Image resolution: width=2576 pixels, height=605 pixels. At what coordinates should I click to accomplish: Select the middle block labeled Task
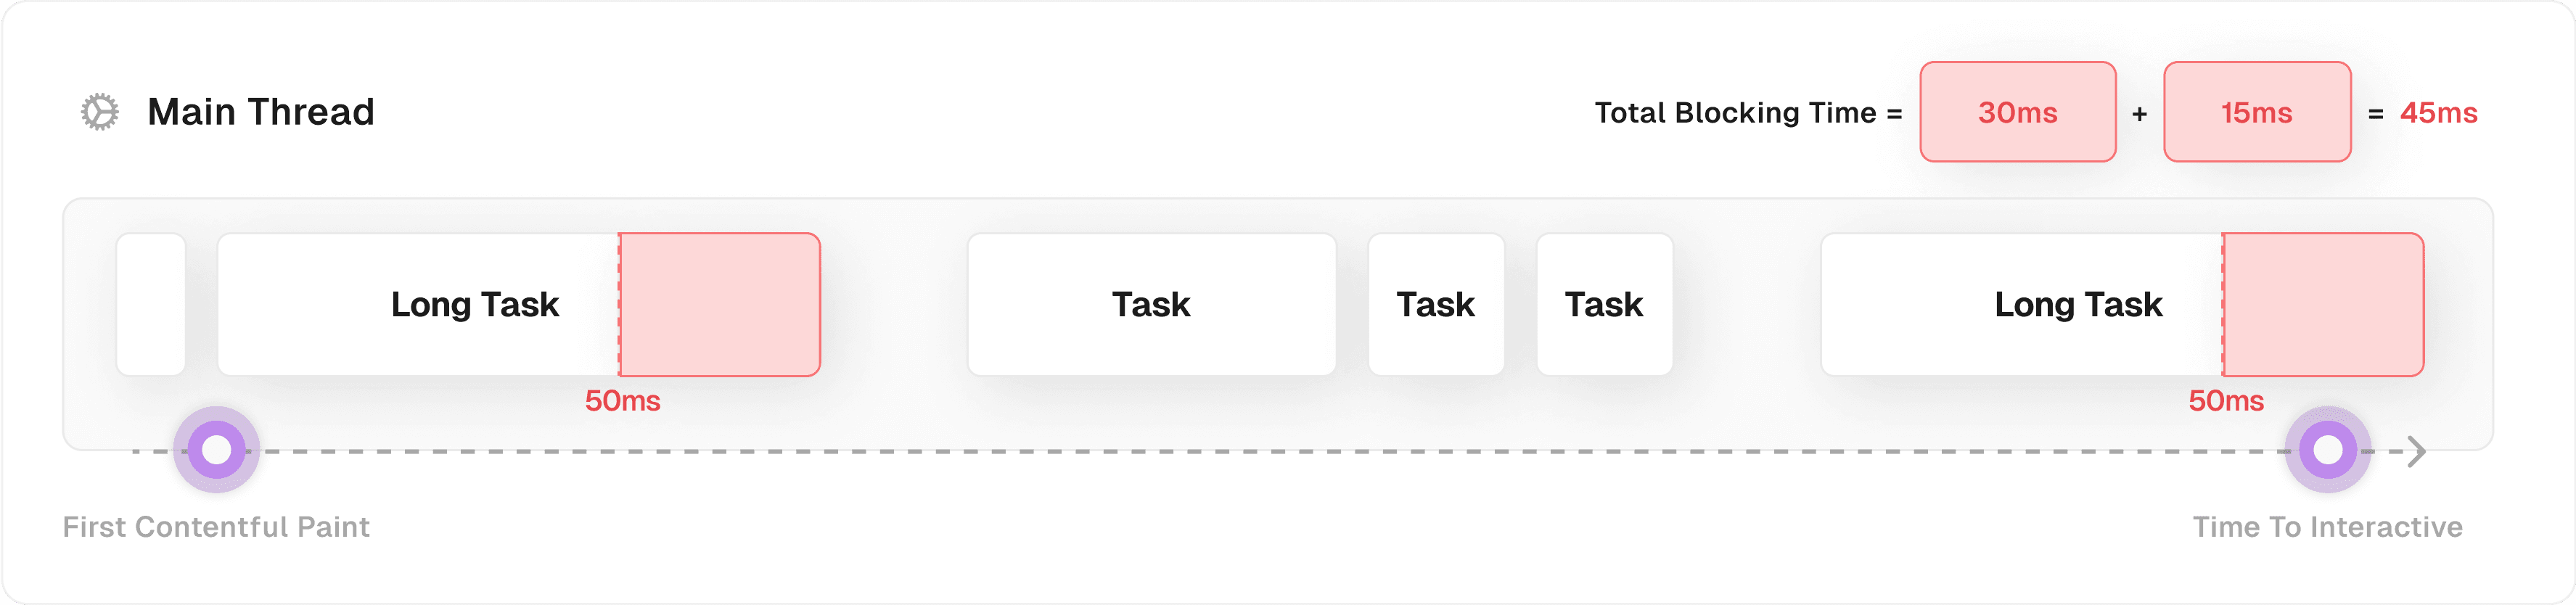click(1435, 304)
